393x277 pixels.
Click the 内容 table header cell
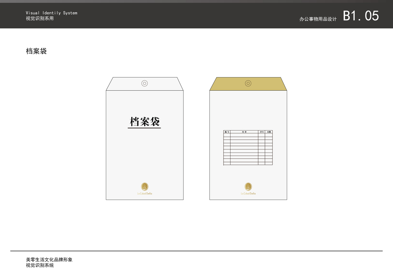[x=244, y=132]
